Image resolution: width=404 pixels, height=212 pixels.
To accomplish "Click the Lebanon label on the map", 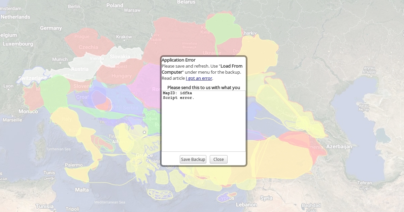I will coord(246,205).
